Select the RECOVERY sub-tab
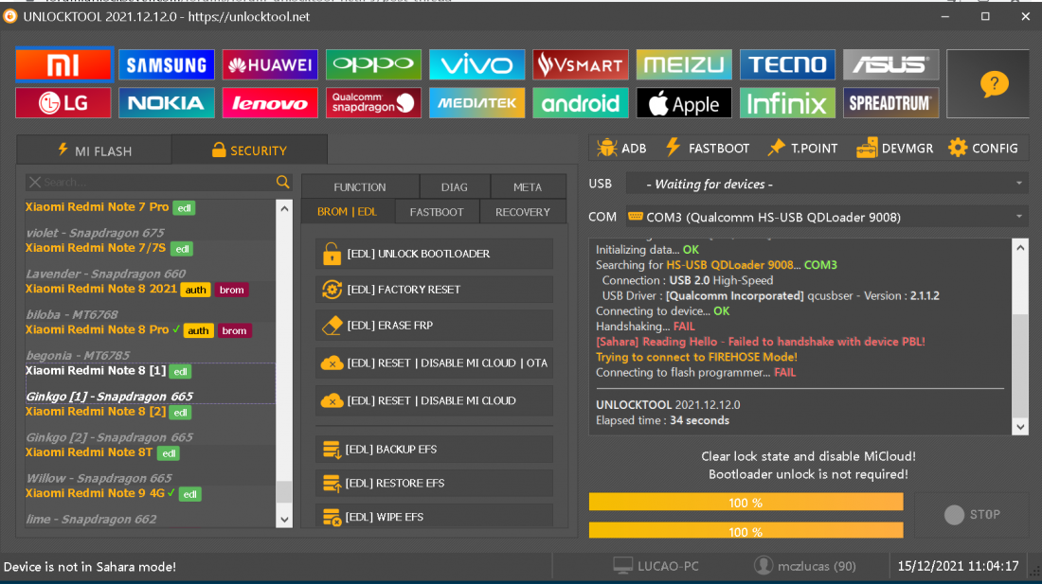The width and height of the screenshot is (1042, 584). pos(523,212)
